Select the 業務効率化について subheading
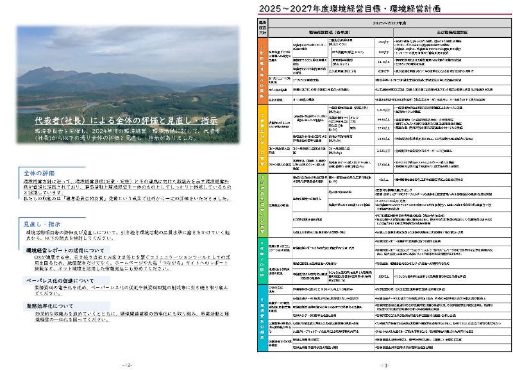This screenshot has height=370, width=513. [52, 306]
